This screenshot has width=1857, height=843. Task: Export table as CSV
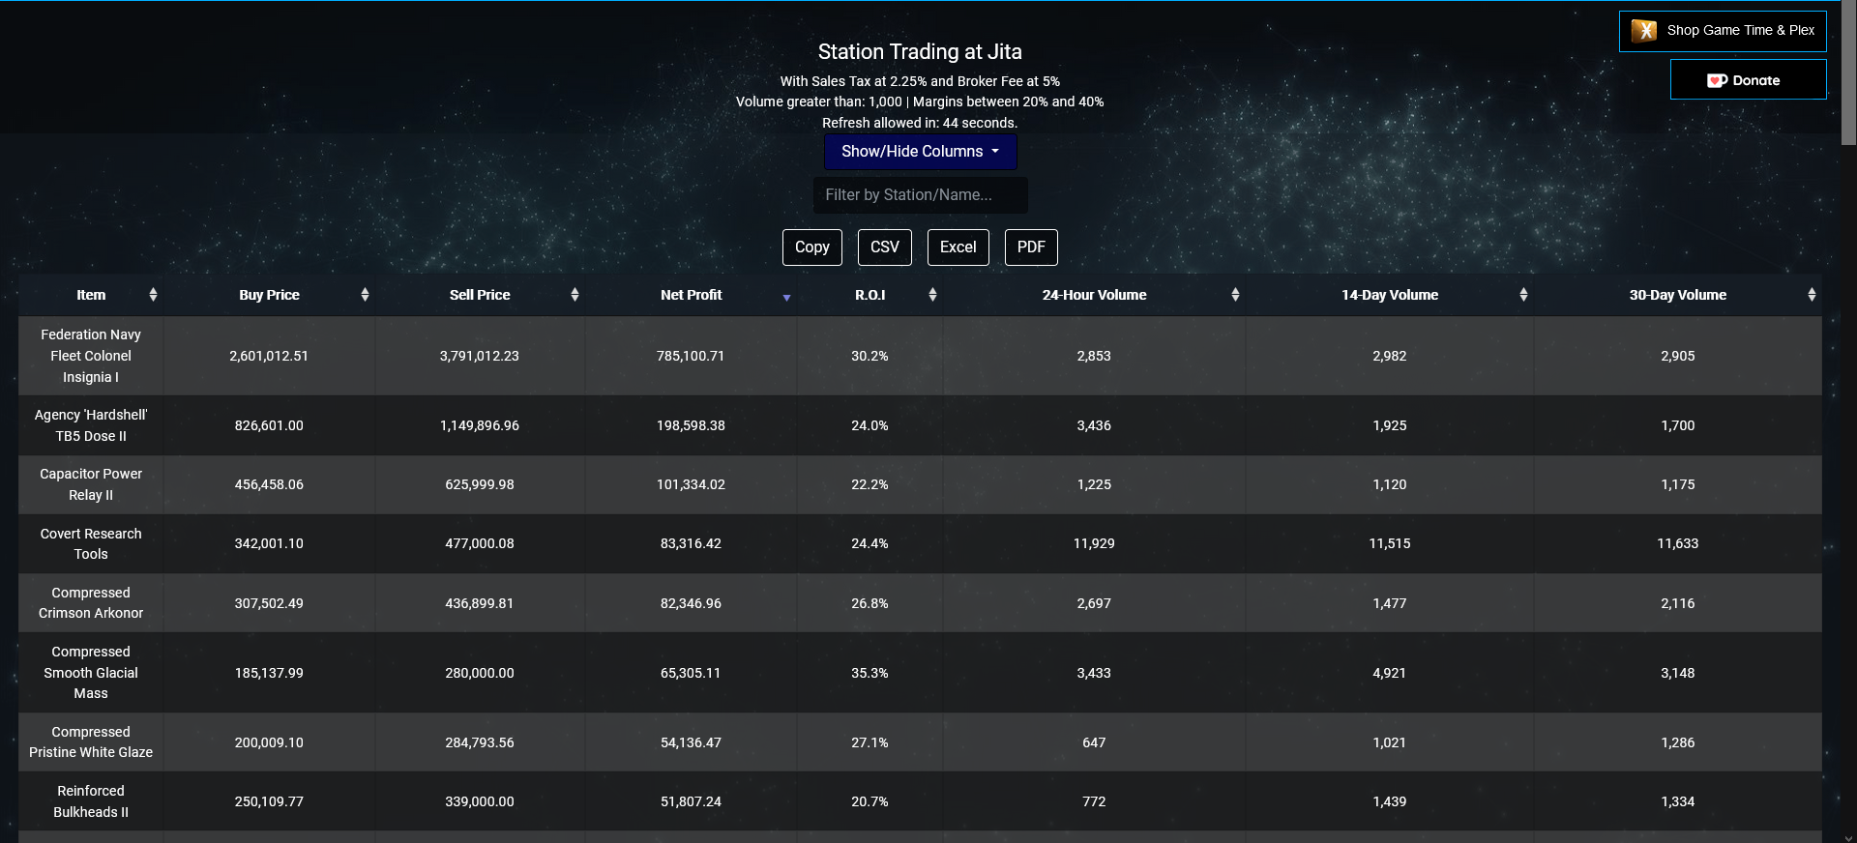coord(885,247)
